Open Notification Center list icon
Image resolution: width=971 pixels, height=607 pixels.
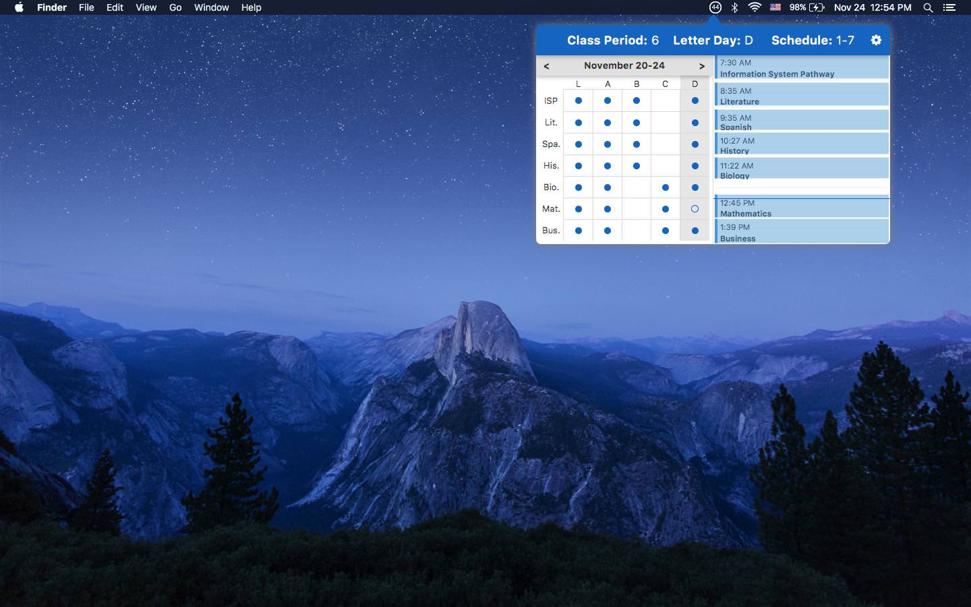tap(949, 7)
